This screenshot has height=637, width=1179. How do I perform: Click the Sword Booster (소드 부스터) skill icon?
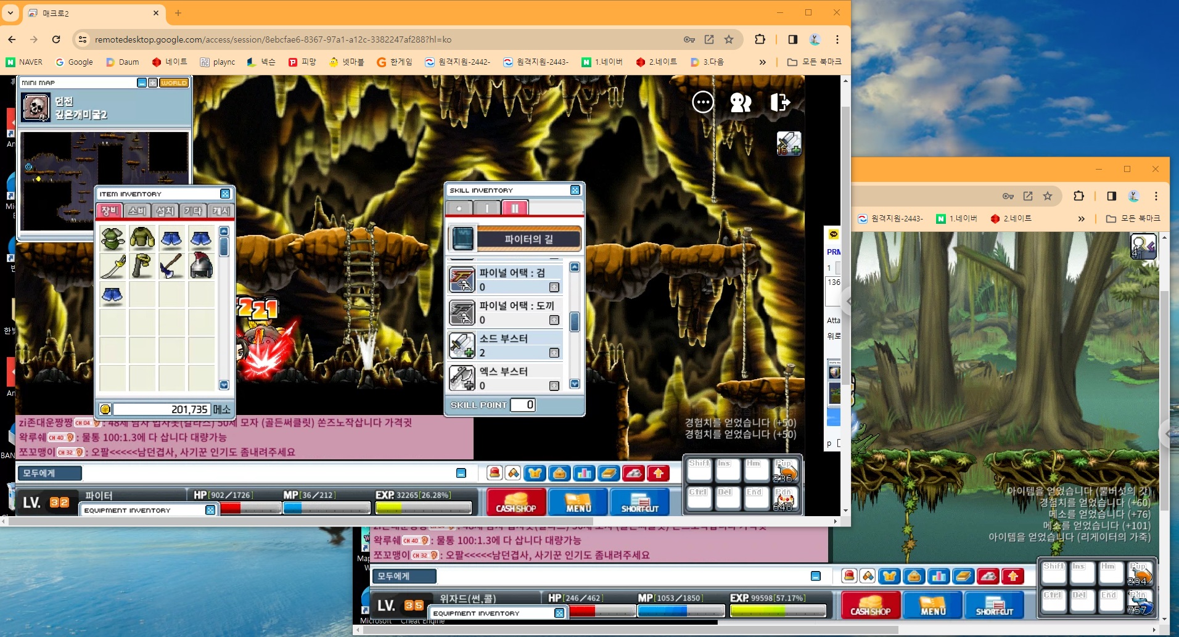[x=462, y=345]
